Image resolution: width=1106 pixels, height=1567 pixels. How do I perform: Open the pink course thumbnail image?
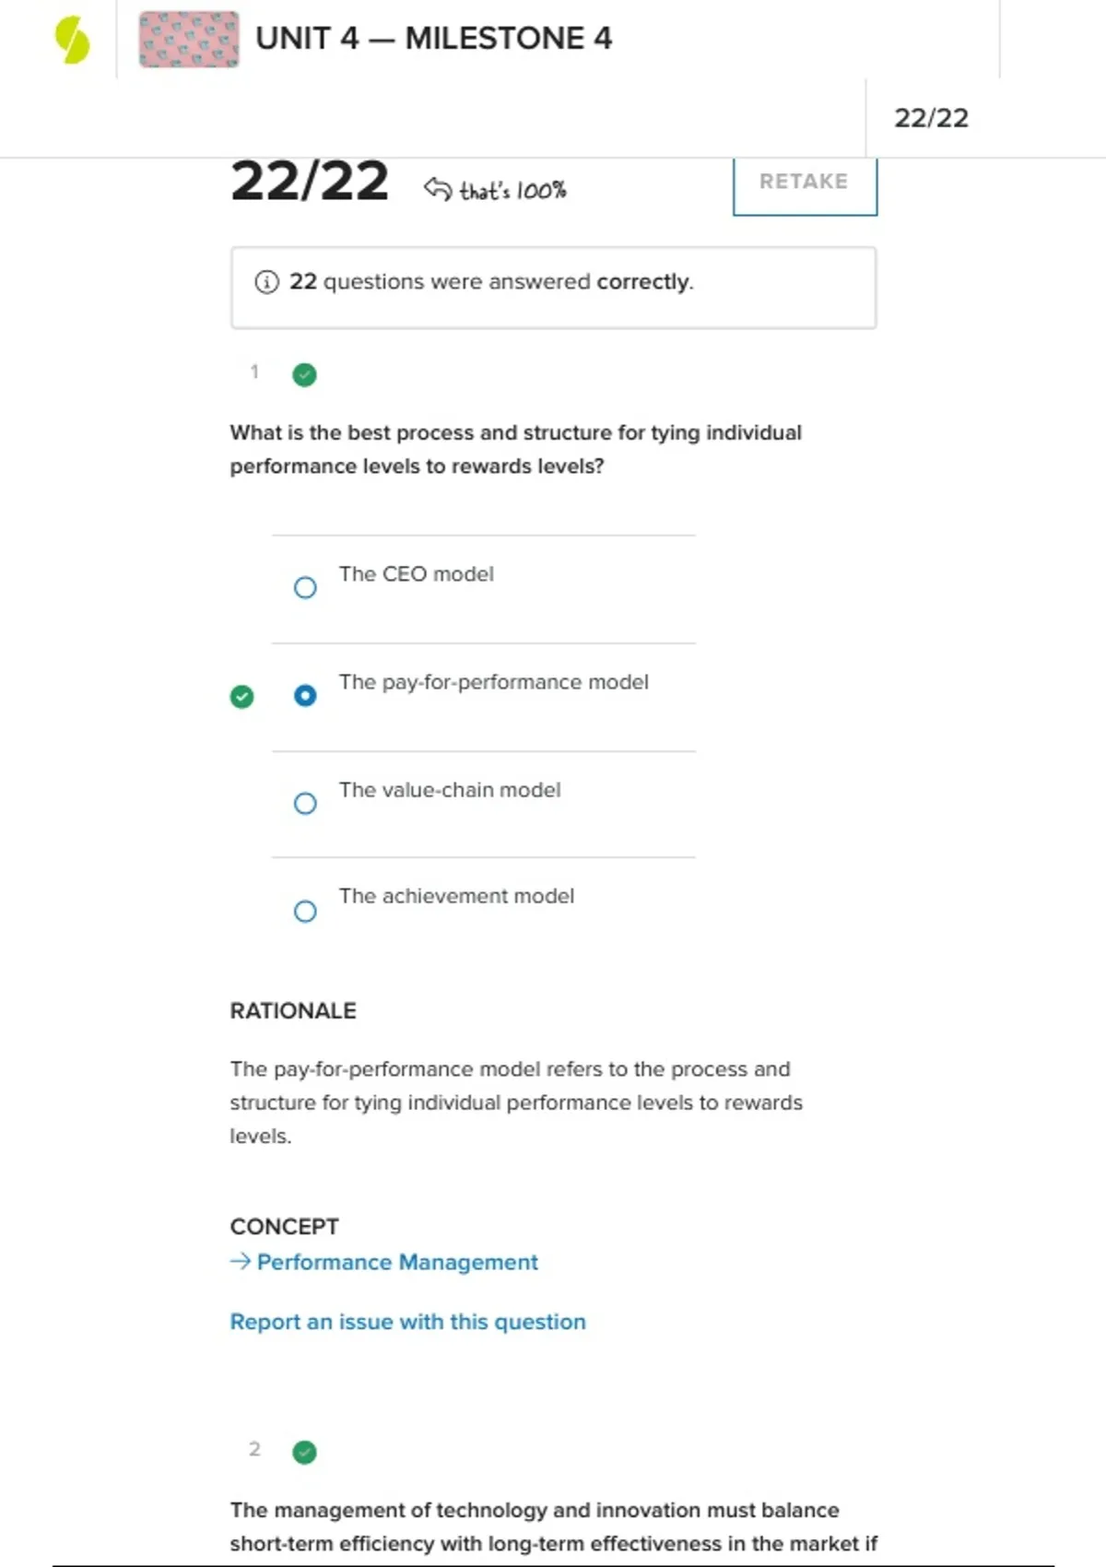[189, 40]
